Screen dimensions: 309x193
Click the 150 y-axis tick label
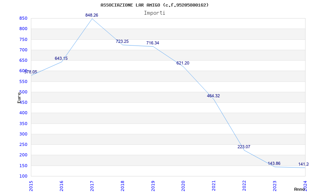click(23, 166)
